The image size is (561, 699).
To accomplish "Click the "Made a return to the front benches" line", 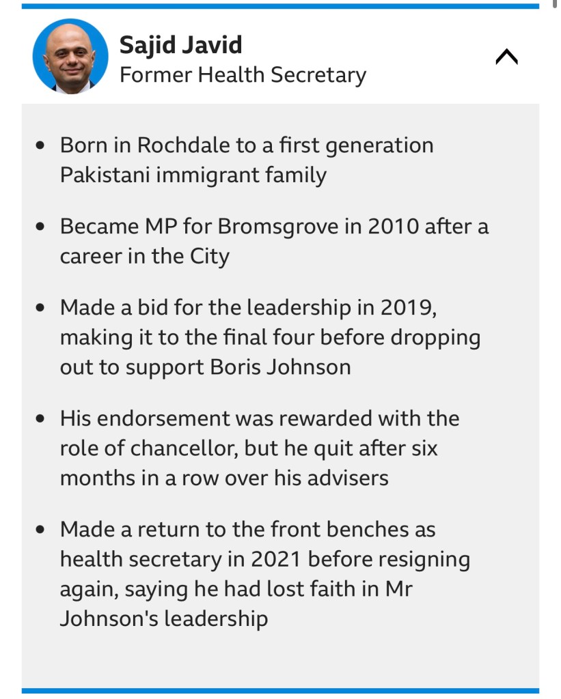I will 247,529.
